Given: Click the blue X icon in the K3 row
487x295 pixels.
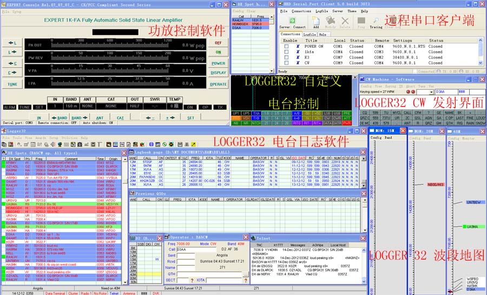Looking at the screenshot, I should coord(298,57).
